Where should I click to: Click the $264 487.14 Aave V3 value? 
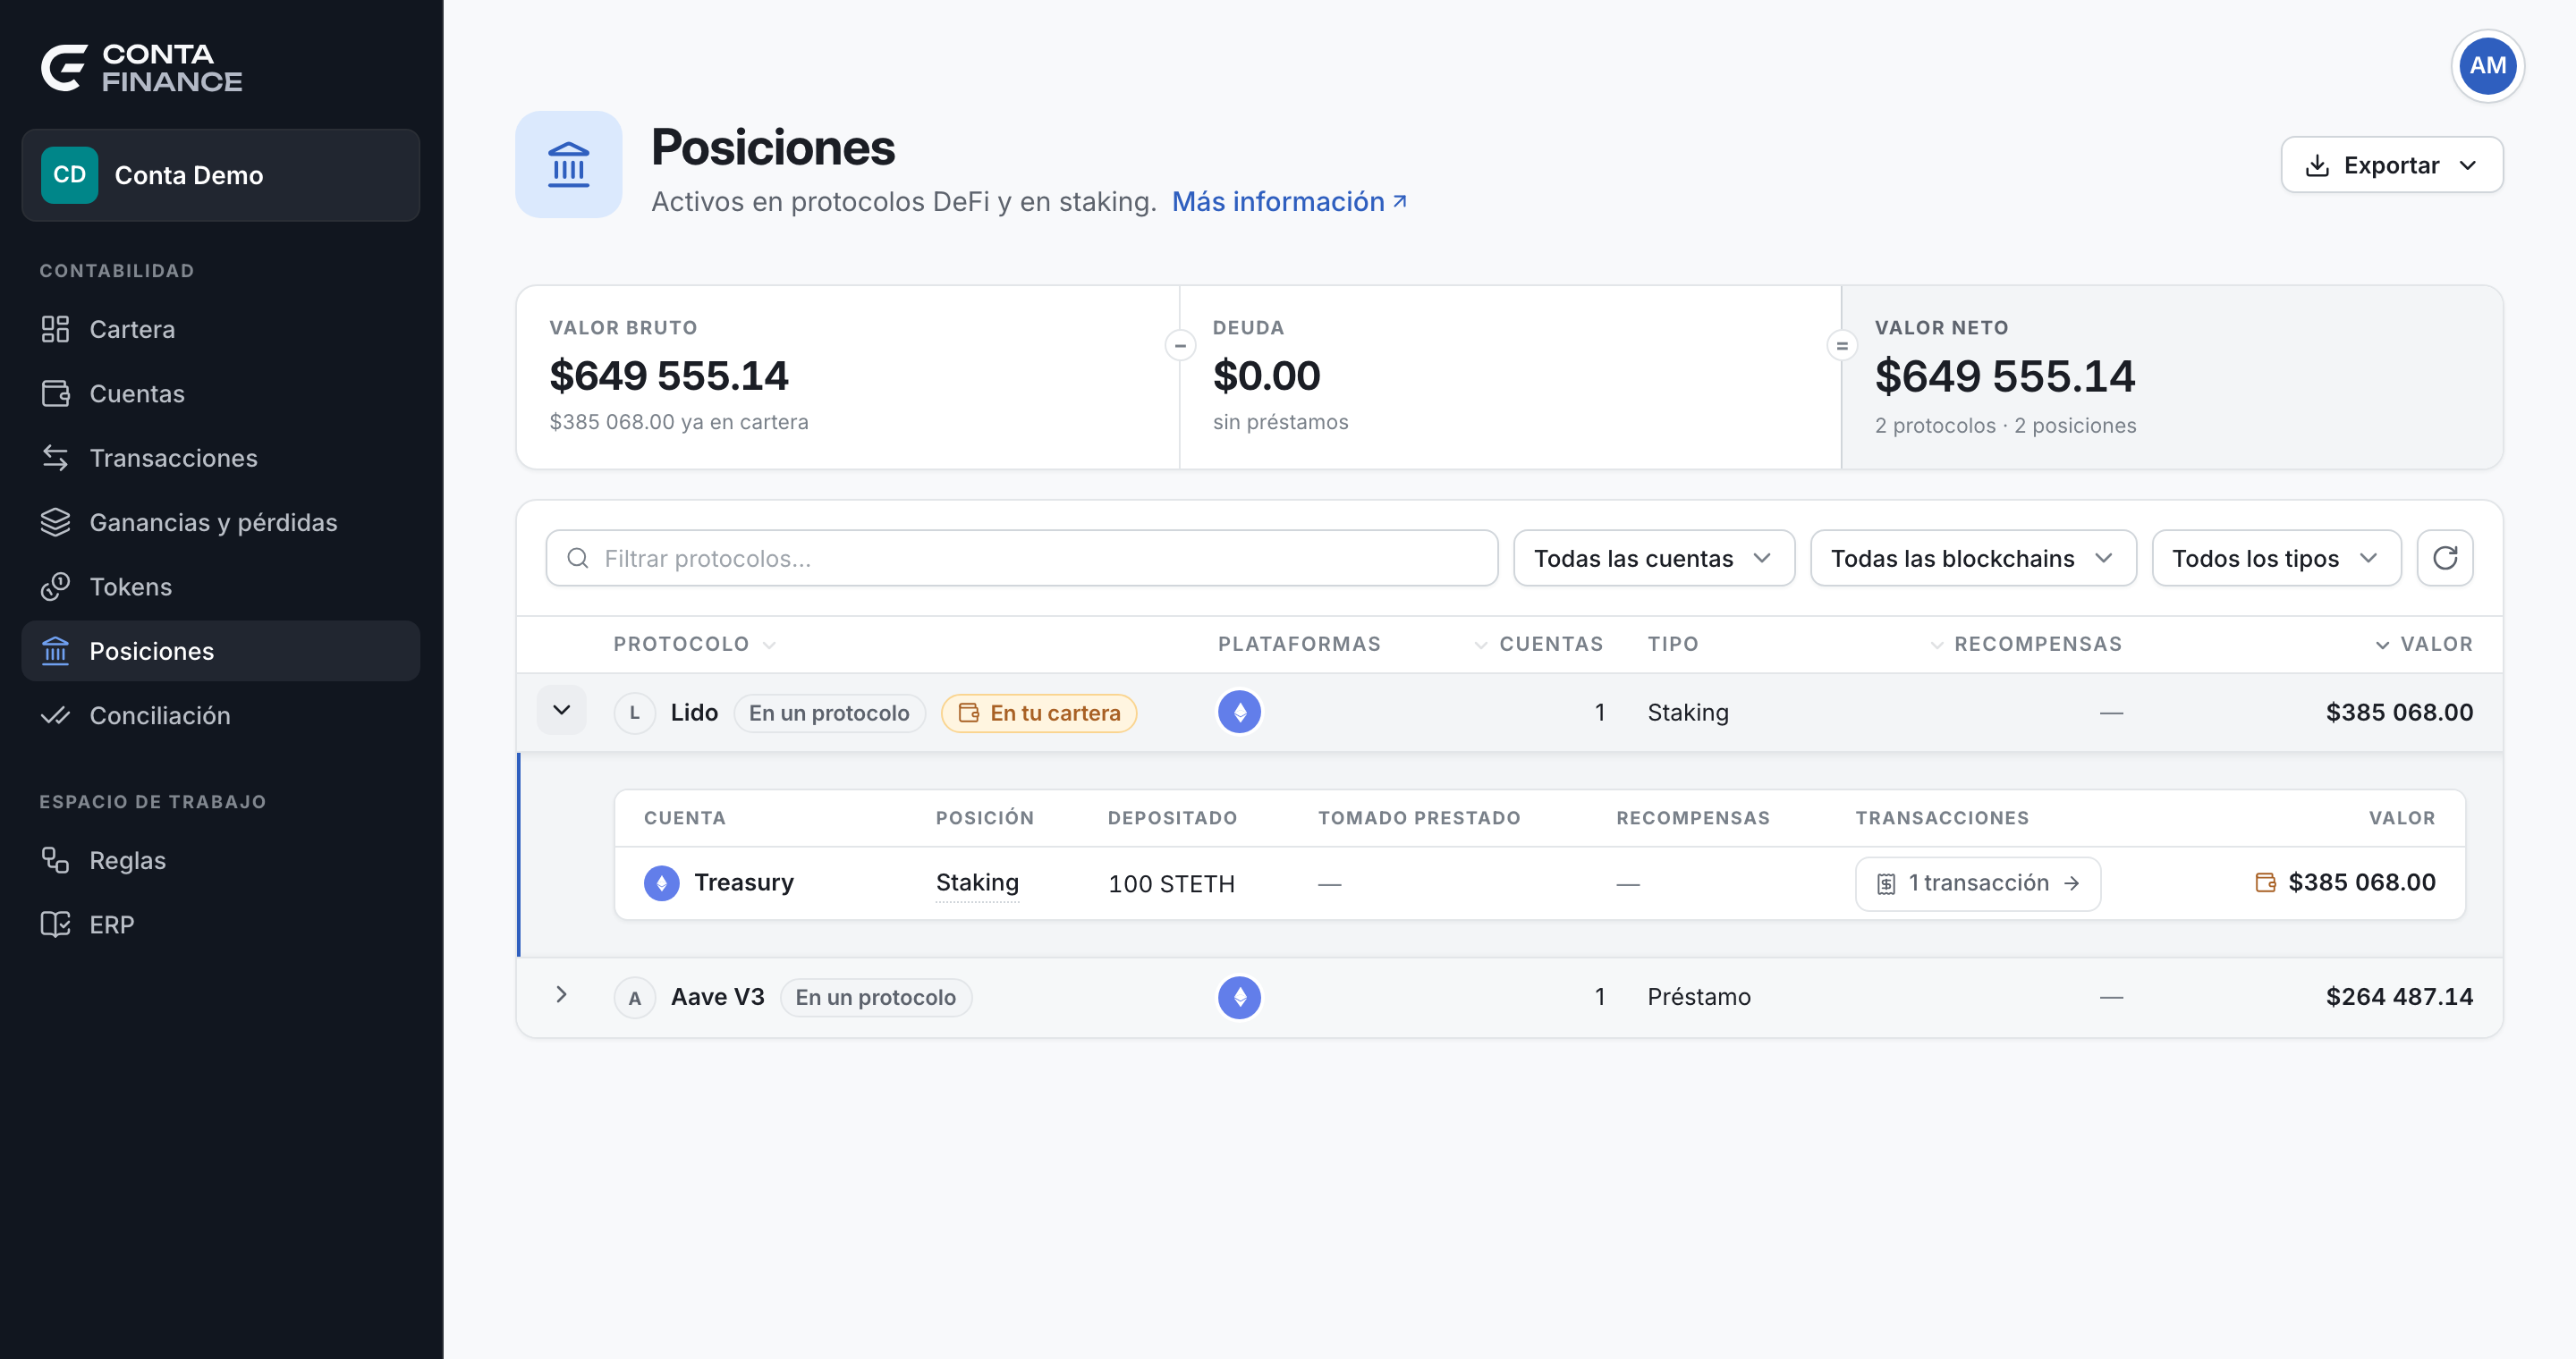pyautogui.click(x=2399, y=996)
